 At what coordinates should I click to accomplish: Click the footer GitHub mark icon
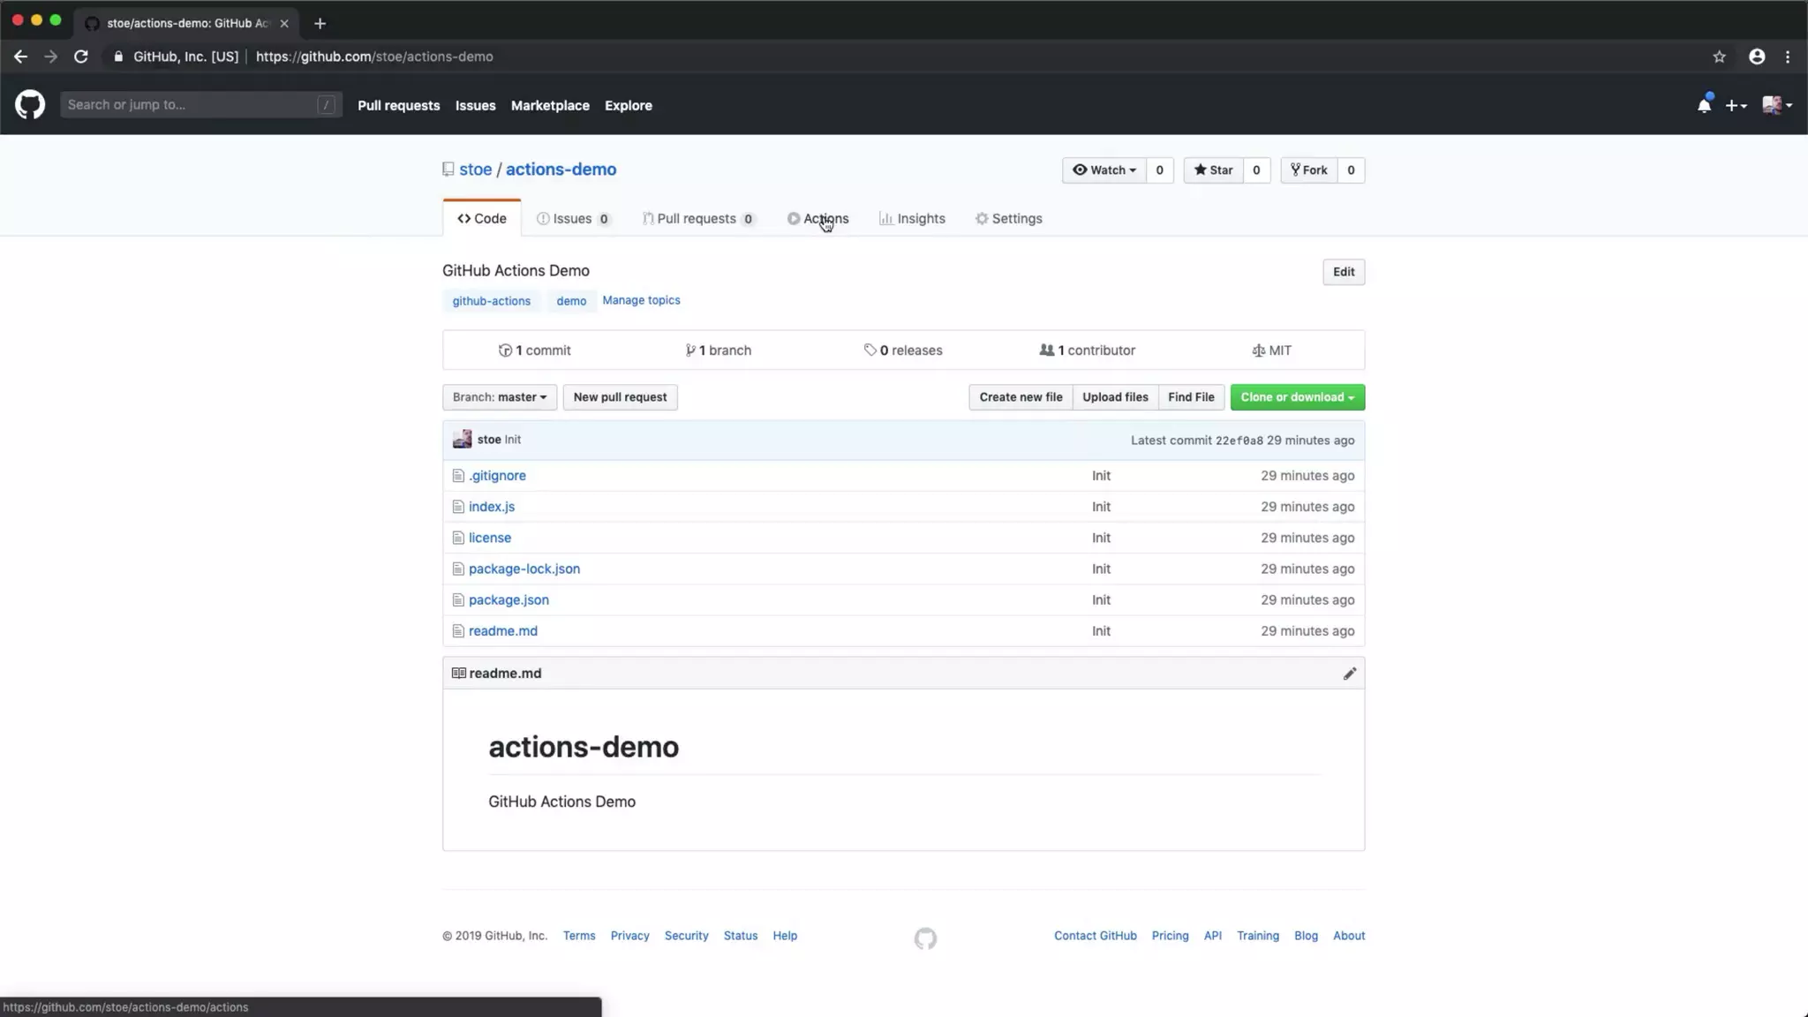point(925,938)
